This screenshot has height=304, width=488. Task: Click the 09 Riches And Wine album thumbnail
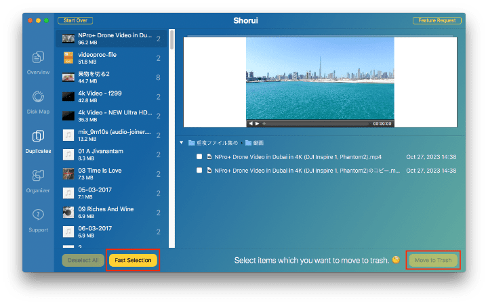(68, 213)
